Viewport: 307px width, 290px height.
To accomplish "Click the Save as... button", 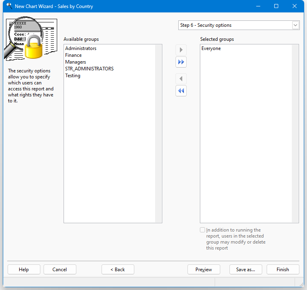I will pos(246,270).
